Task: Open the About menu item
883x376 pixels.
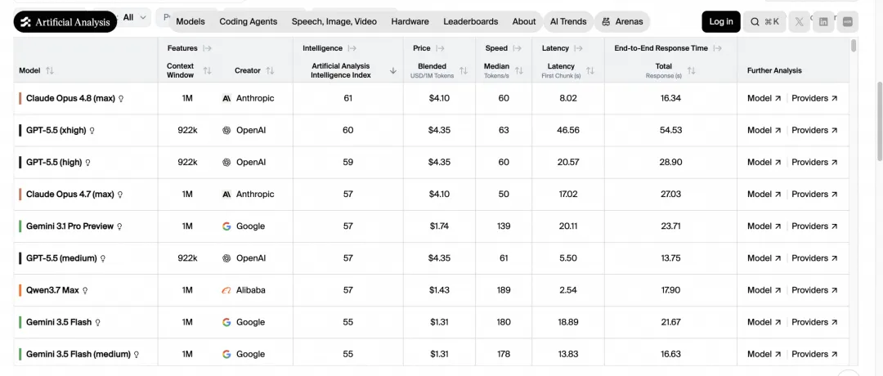Action: tap(524, 22)
